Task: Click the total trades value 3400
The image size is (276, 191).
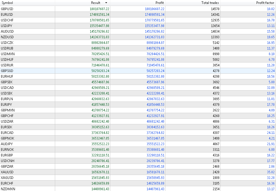Action: [x=216, y=48]
